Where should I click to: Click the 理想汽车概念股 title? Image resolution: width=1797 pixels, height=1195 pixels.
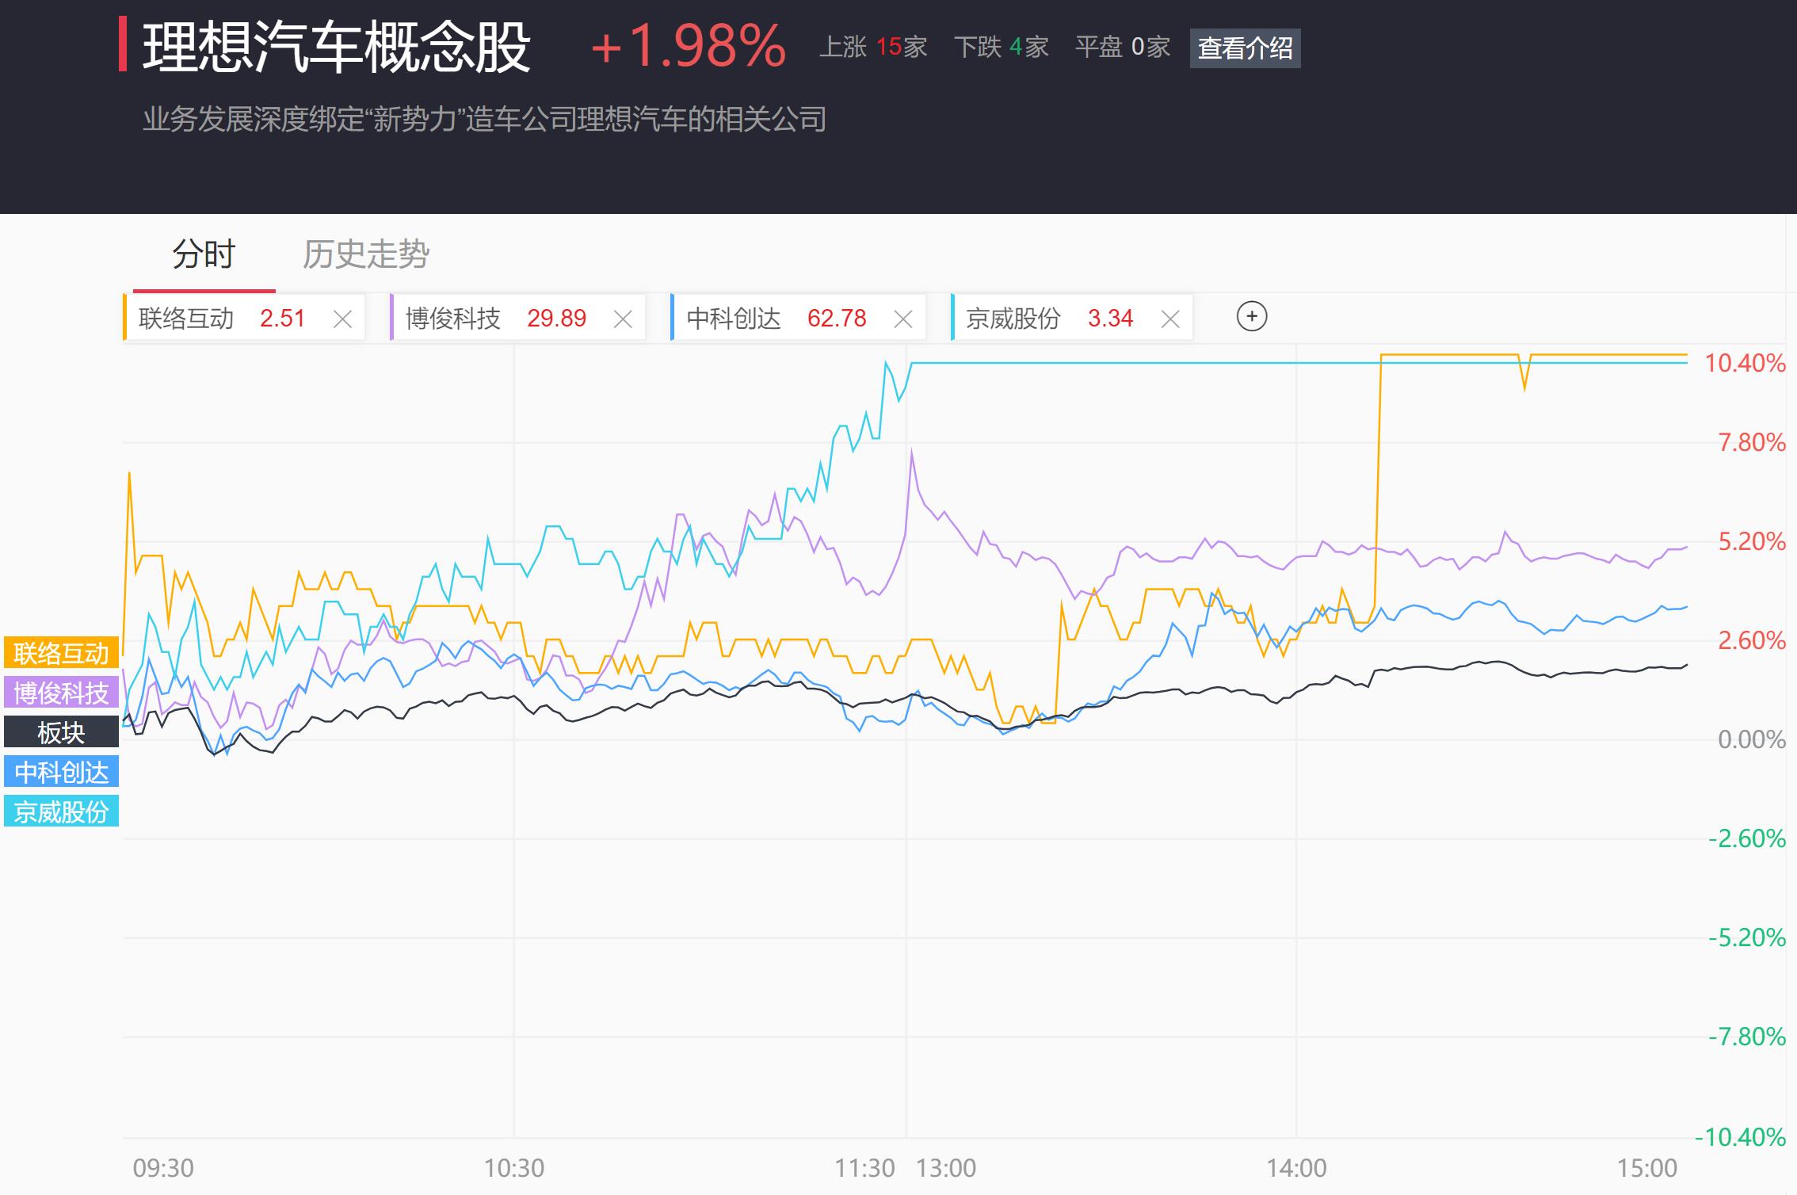[337, 48]
